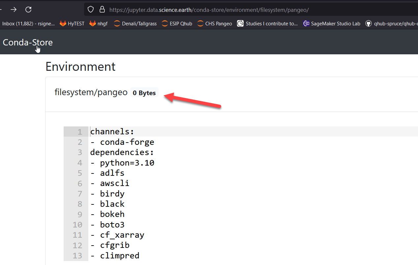Image resolution: width=418 pixels, height=265 pixels.
Task: Open the CHS Pangeo bookmark
Action: (215, 24)
